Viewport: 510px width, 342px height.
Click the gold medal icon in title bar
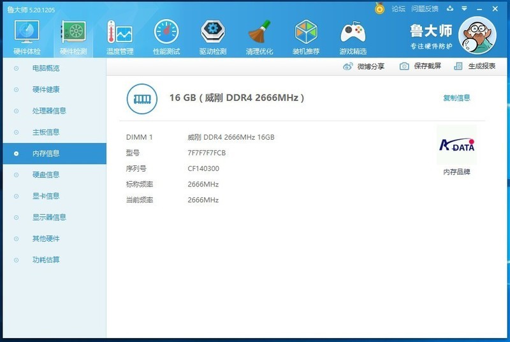tap(379, 8)
